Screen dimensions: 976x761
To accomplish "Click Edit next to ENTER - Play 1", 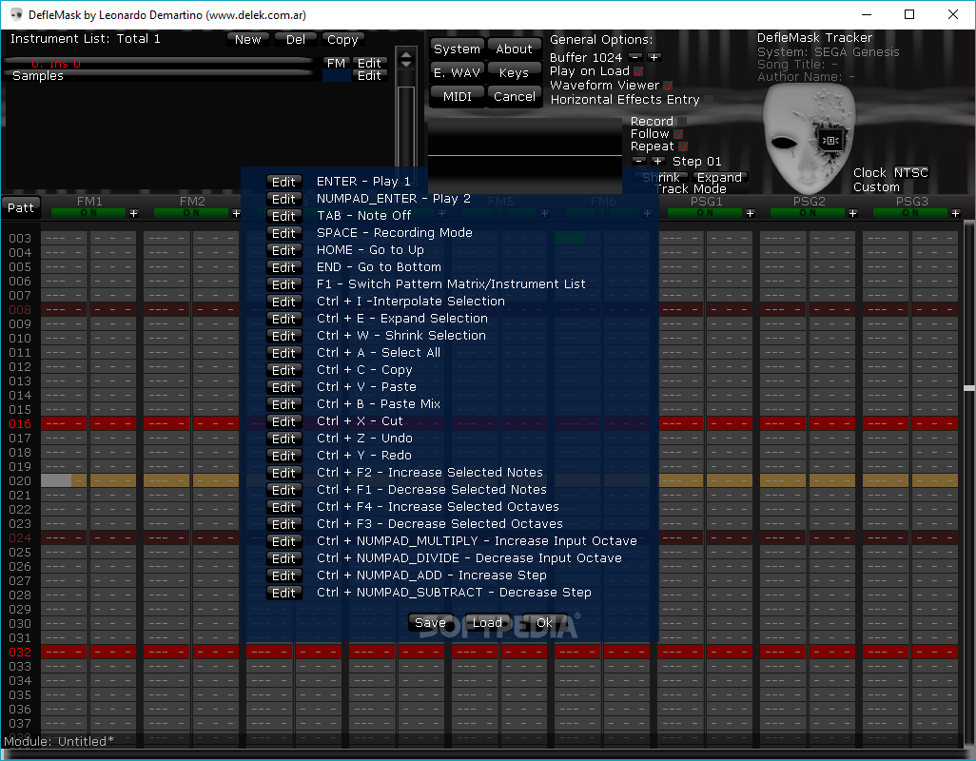I will coord(283,182).
